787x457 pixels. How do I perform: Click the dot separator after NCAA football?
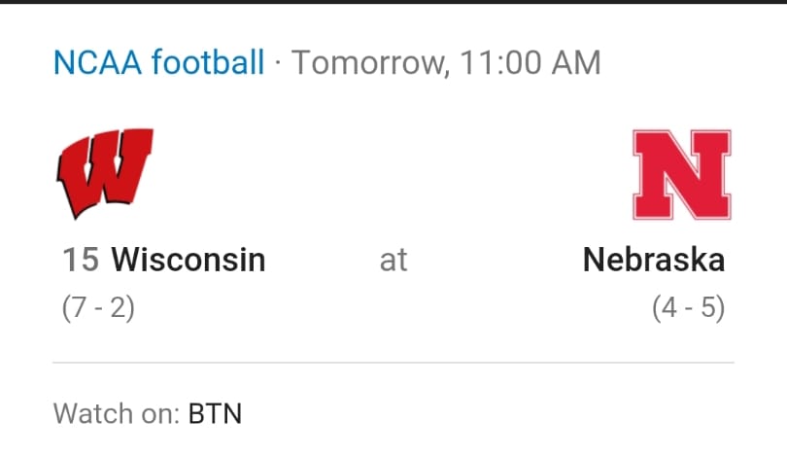coord(278,64)
